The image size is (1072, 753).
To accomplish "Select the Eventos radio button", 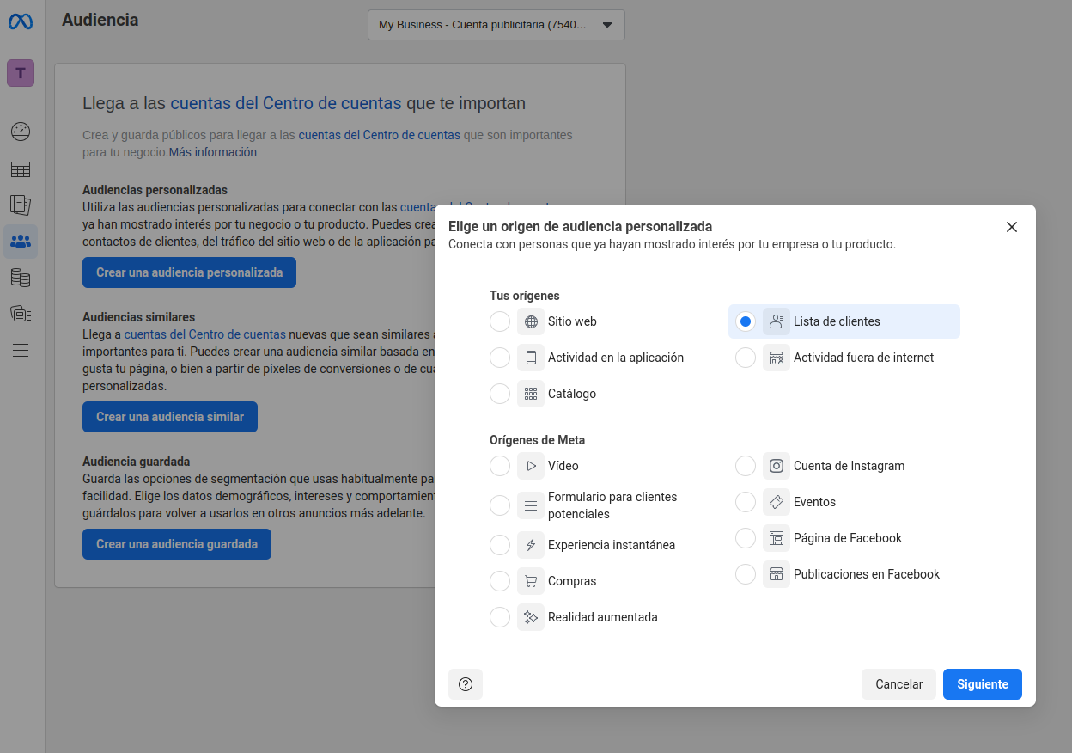I will [x=746, y=502].
